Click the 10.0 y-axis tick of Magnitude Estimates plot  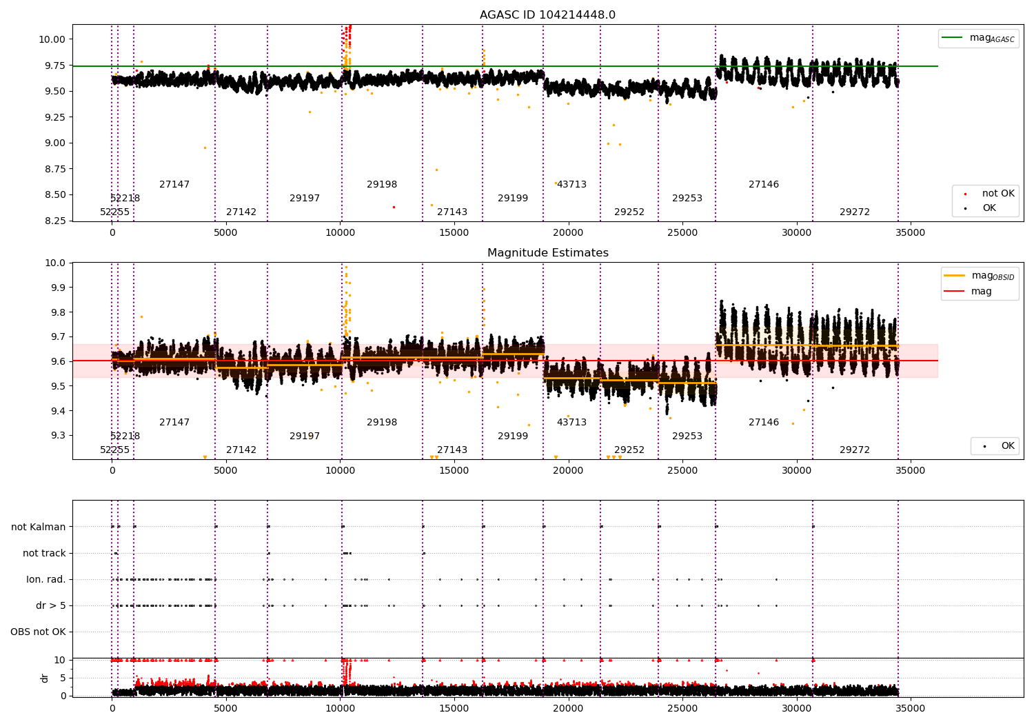coord(55,263)
